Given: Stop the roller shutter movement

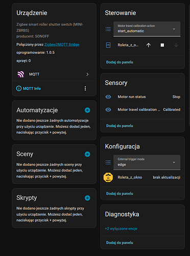Looking at the screenshot, I should pos(162,45).
